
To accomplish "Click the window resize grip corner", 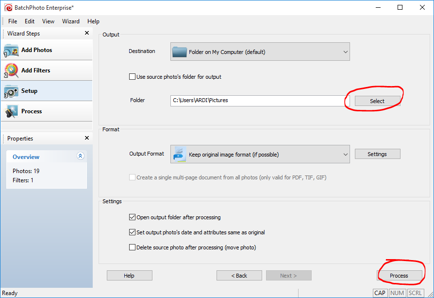I will pos(431,295).
